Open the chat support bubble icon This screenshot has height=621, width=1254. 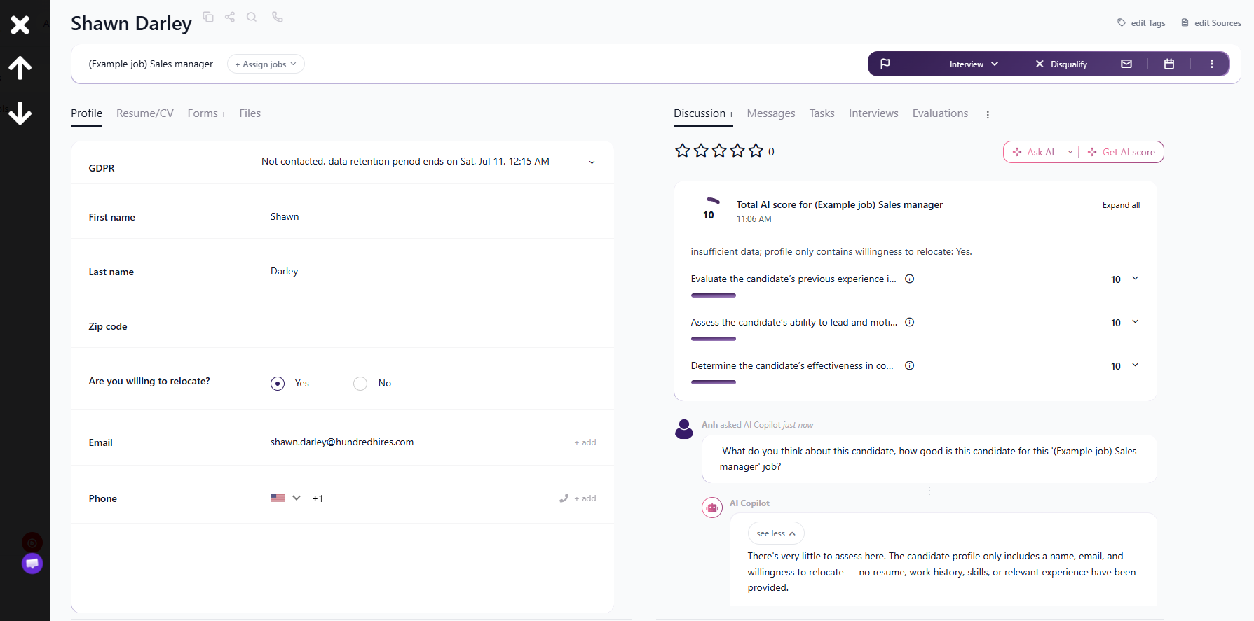[x=32, y=564]
